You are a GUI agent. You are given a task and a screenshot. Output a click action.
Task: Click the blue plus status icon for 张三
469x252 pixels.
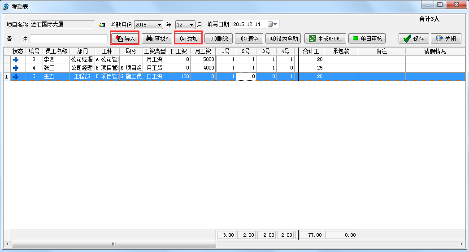click(x=16, y=68)
